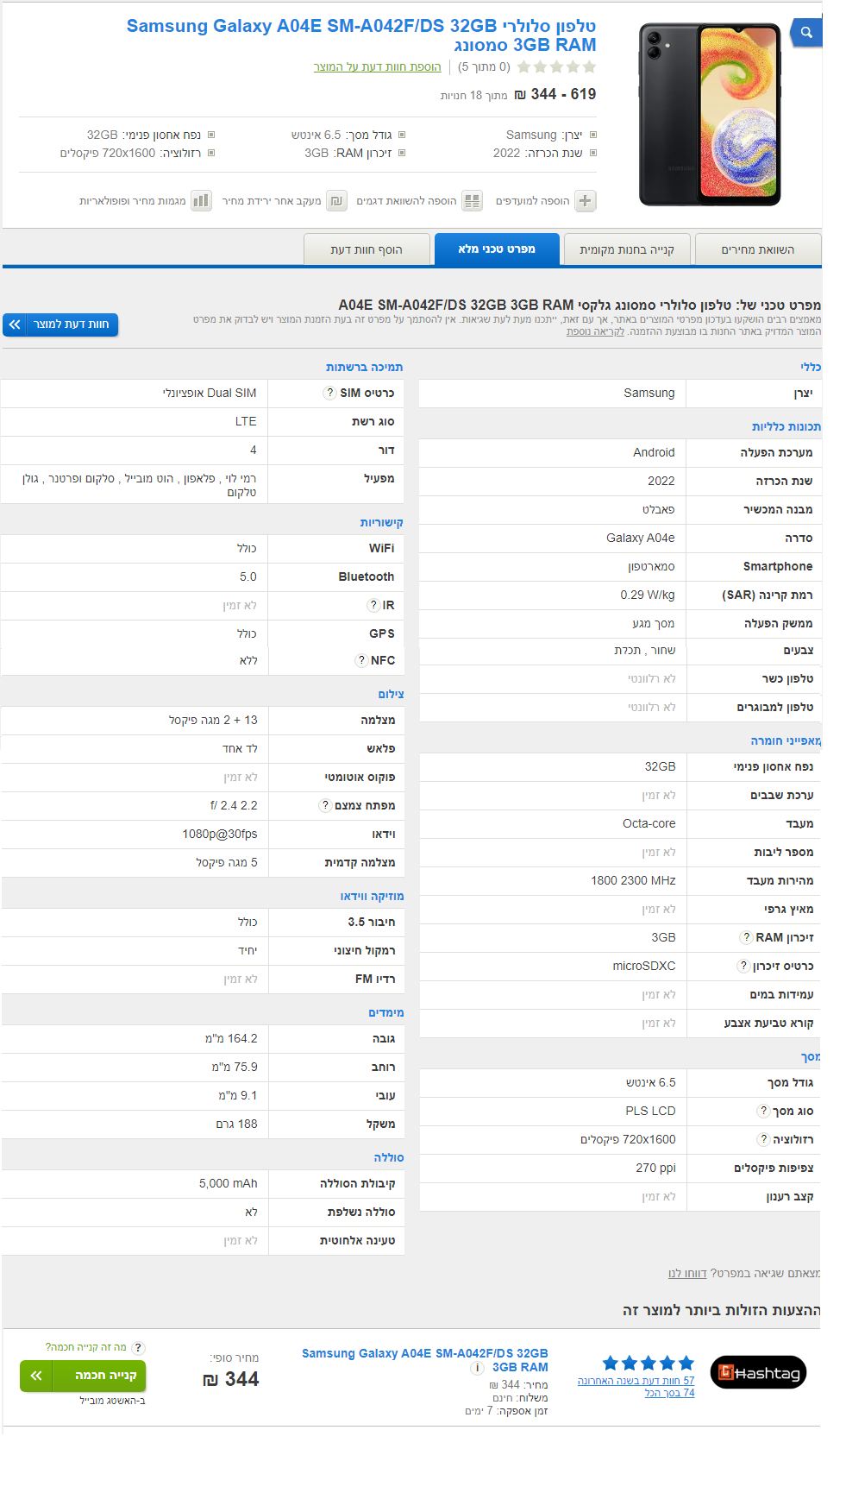This screenshot has width=846, height=1493.
Task: Open the help icon beside זיכרון RAM
Action: coord(747,937)
